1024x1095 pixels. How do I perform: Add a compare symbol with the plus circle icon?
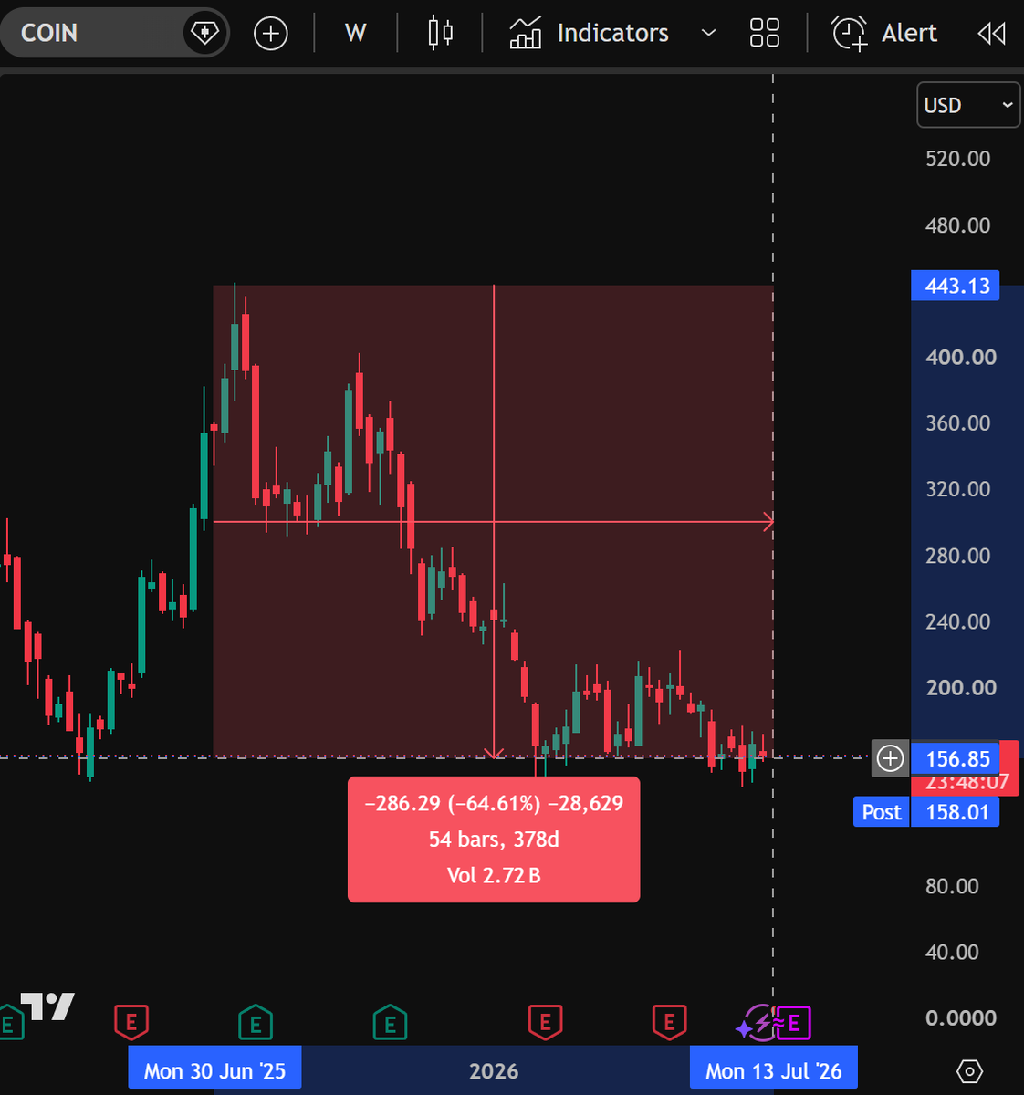(270, 34)
